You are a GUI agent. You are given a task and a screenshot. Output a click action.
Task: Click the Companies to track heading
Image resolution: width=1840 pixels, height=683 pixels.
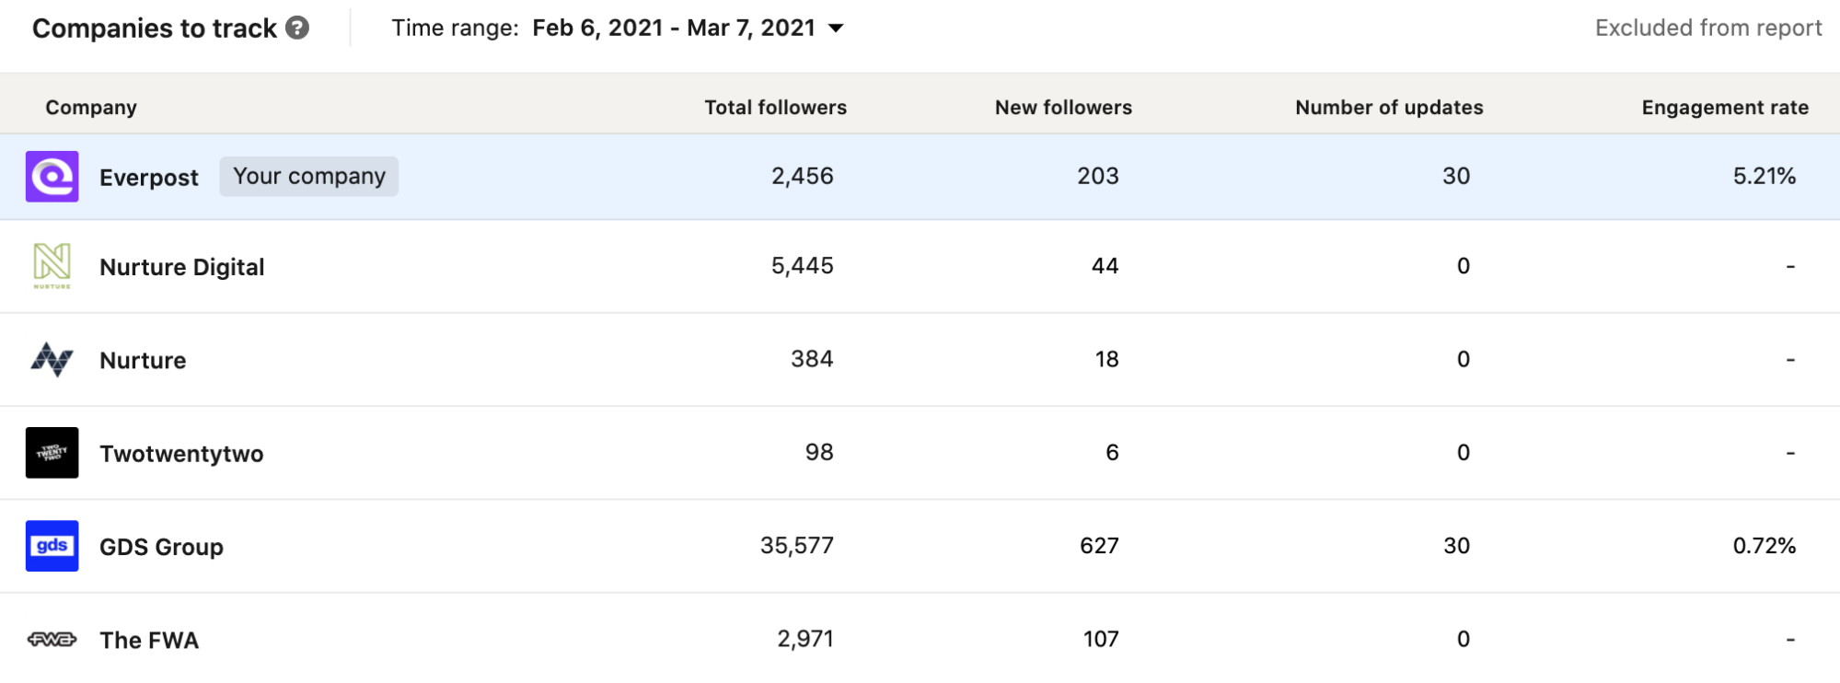(x=155, y=29)
